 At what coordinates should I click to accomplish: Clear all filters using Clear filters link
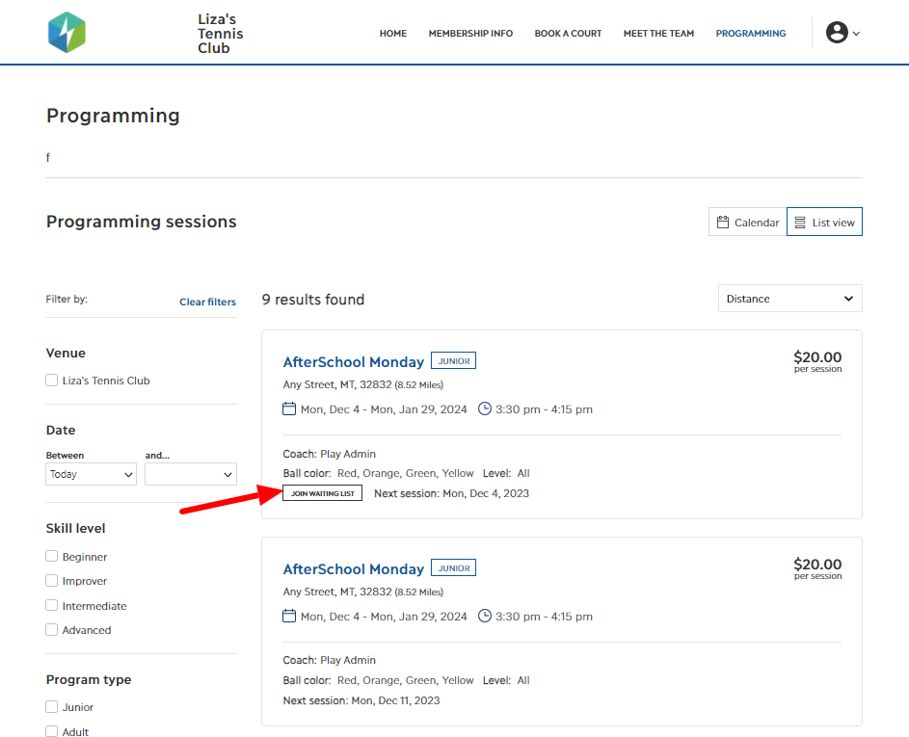(207, 302)
